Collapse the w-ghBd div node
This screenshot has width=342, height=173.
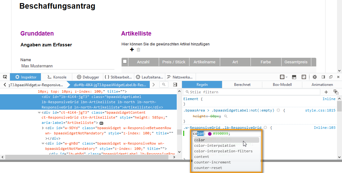click(x=43, y=144)
